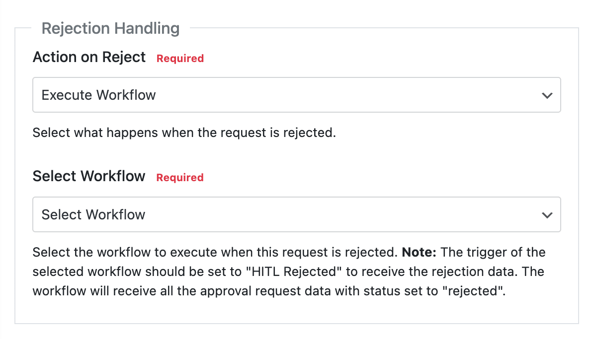Open the Execute Workflow chevron icon

pyautogui.click(x=547, y=95)
